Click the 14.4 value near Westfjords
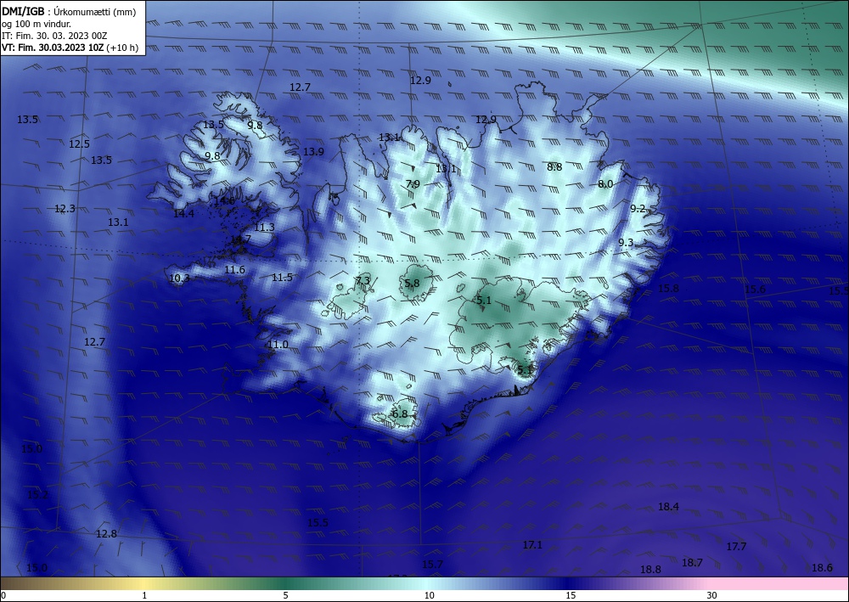This screenshot has width=849, height=602. coord(183,214)
